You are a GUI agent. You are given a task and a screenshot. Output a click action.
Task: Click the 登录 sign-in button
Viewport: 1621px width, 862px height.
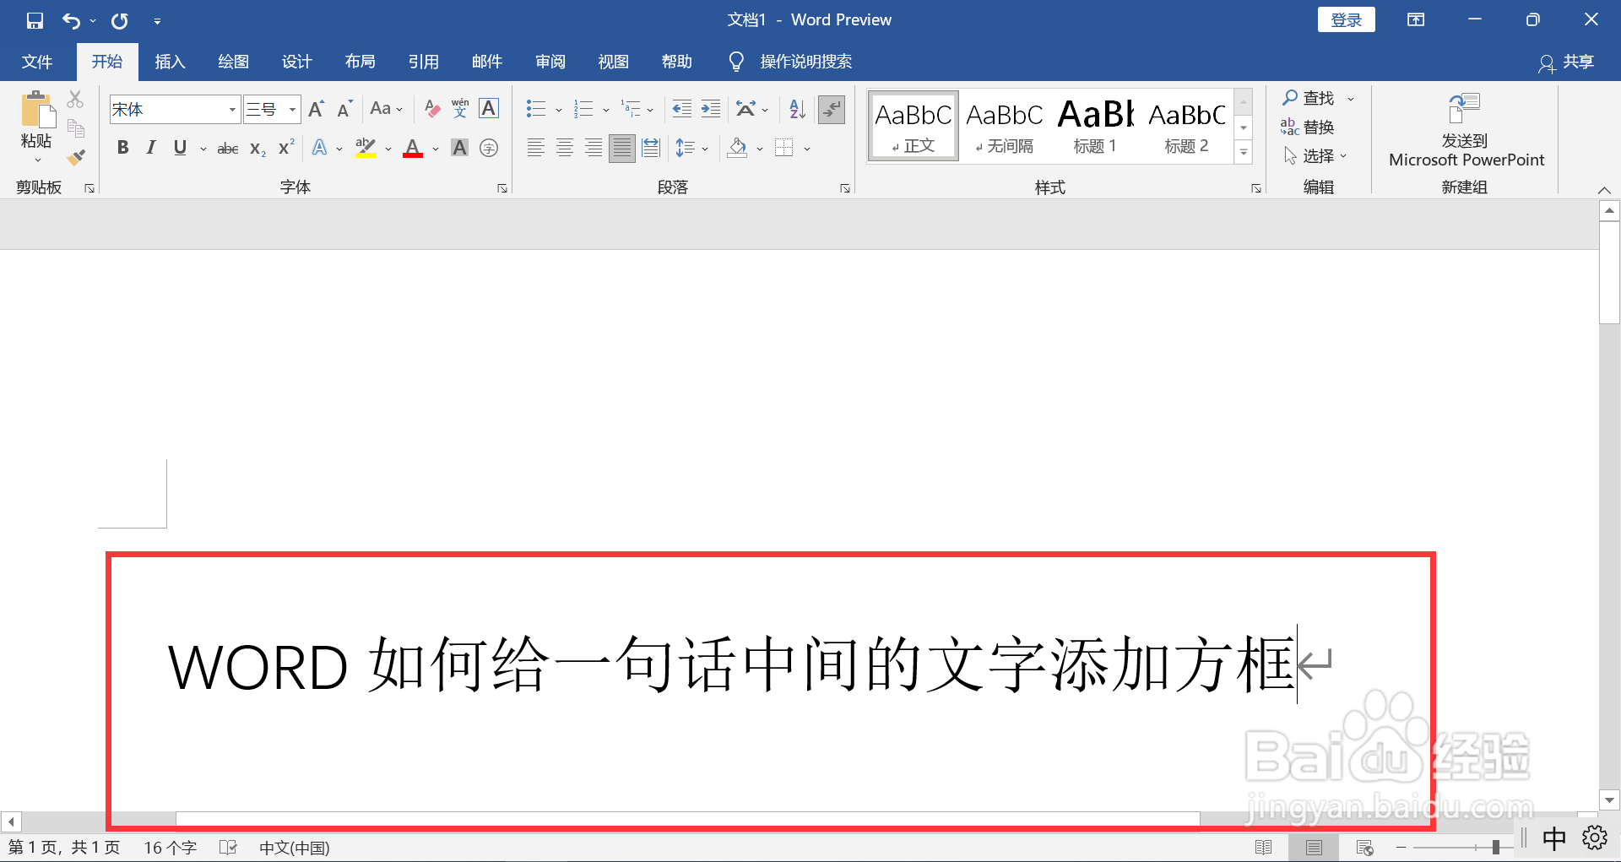(x=1346, y=20)
